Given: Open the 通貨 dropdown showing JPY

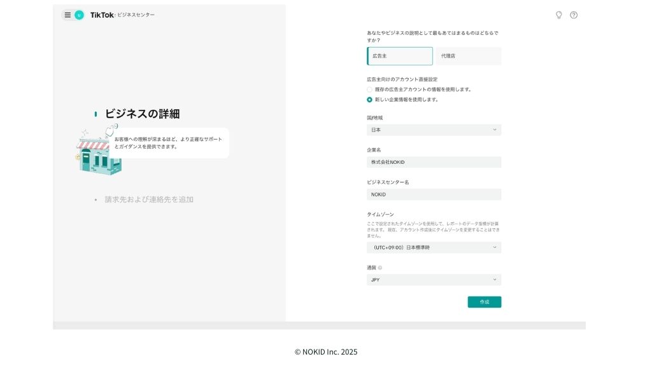Looking at the screenshot, I should pyautogui.click(x=434, y=280).
